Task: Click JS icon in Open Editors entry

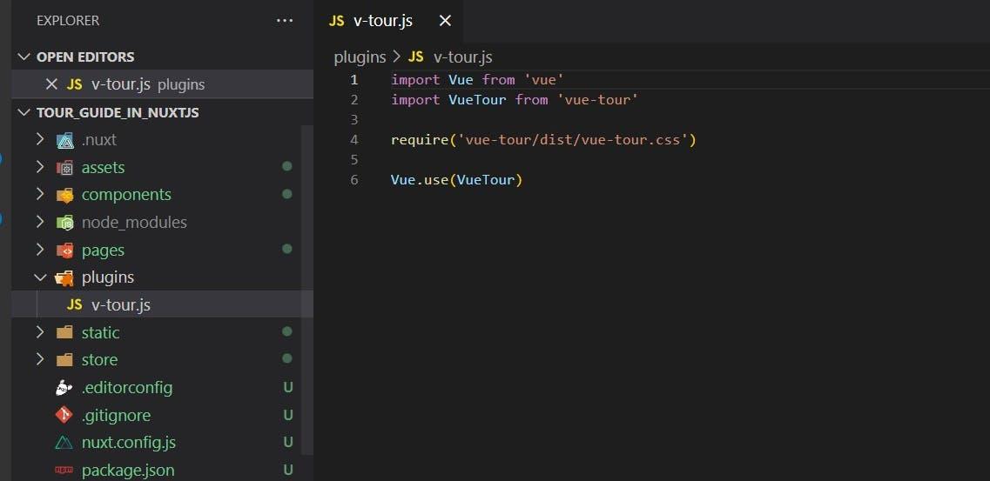Action: 75,84
